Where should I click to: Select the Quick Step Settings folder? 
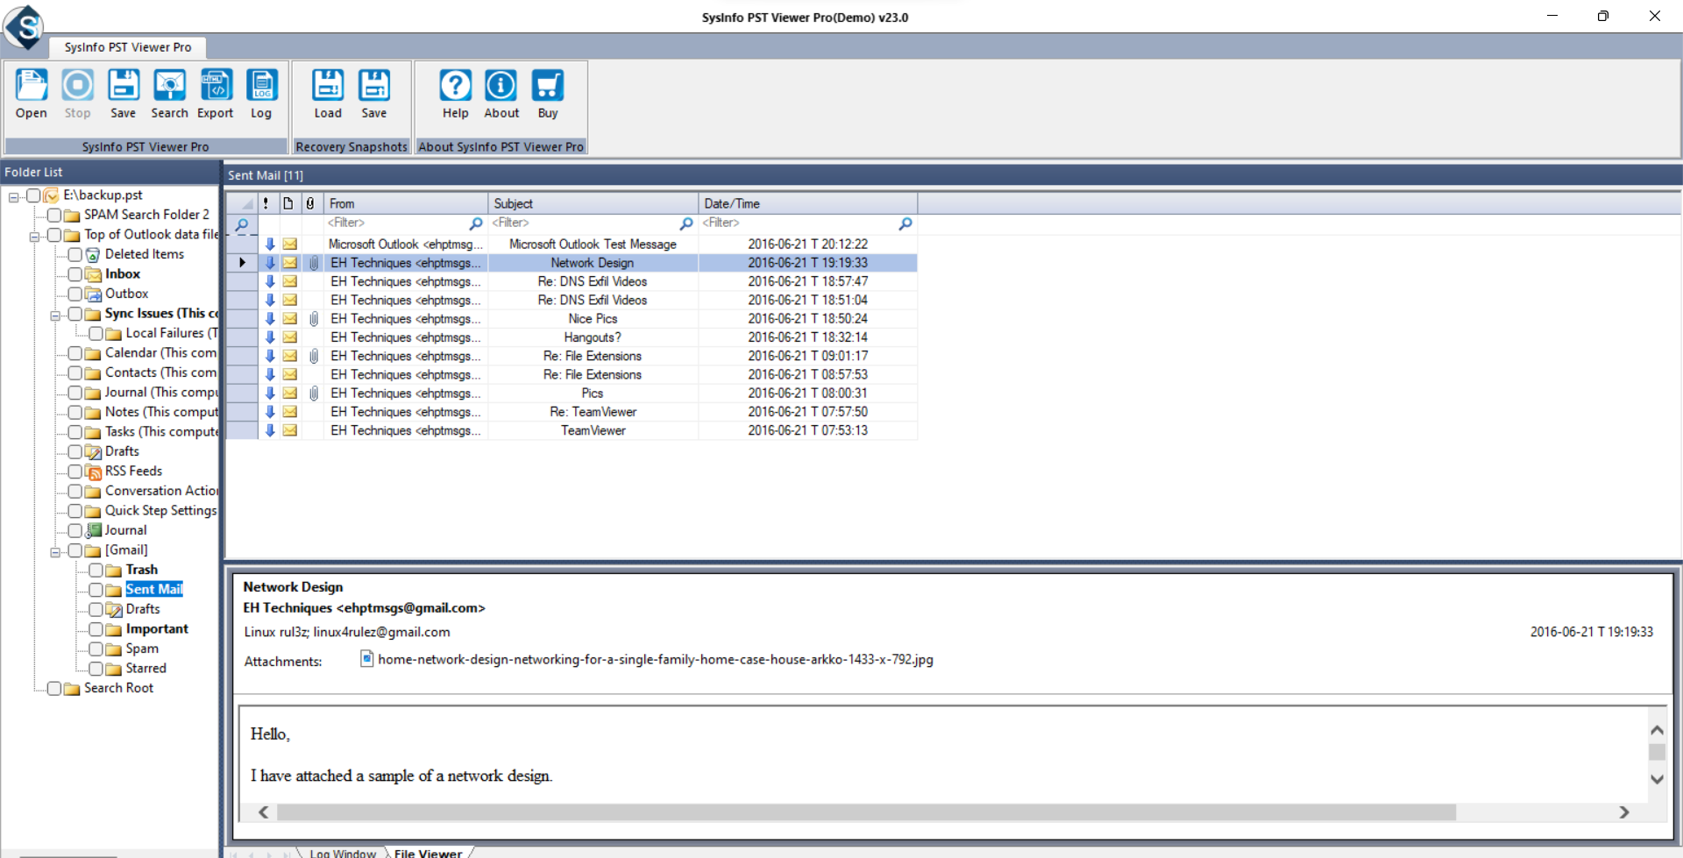pos(160,511)
